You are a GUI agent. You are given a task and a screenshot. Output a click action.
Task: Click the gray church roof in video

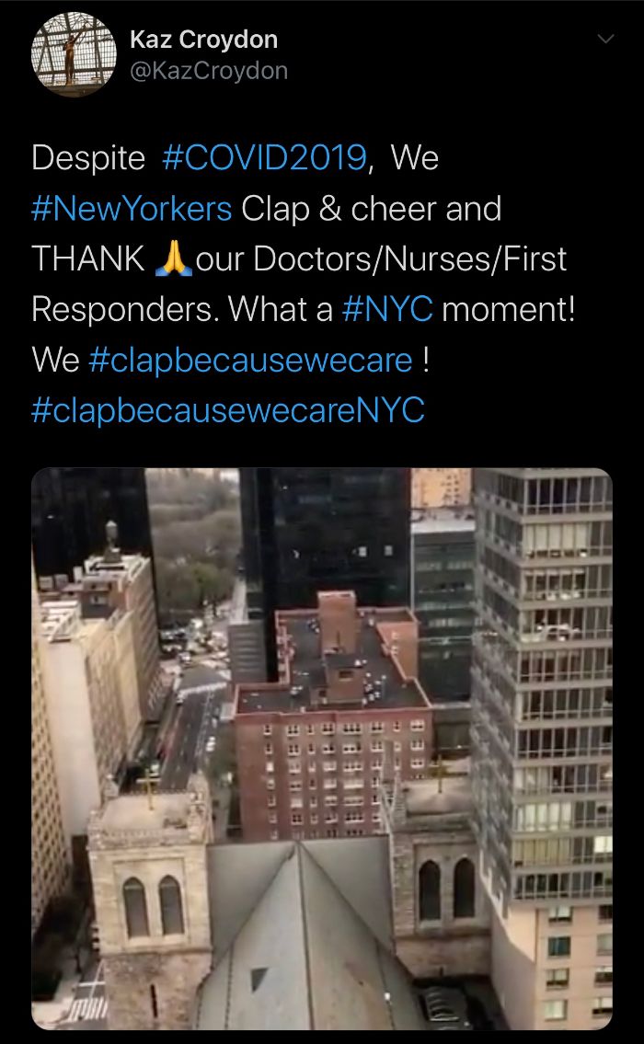pos(300,932)
